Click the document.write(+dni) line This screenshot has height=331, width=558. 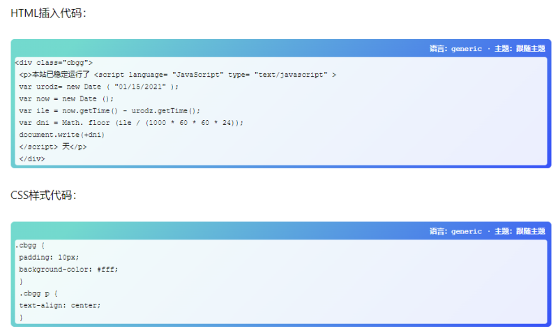click(x=62, y=134)
